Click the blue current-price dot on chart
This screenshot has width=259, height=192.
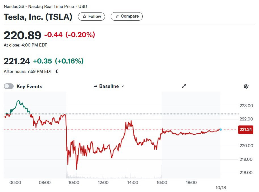click(x=221, y=130)
